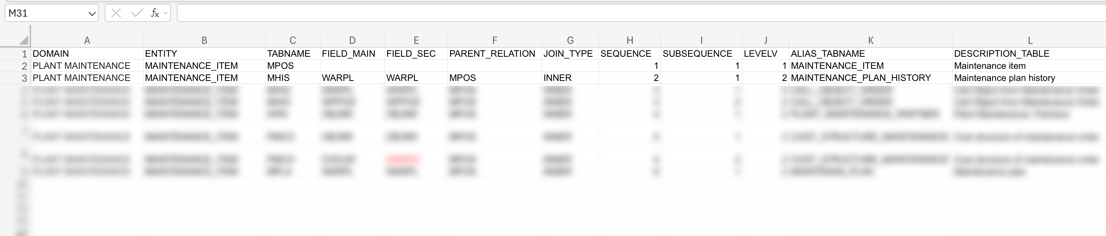Select row 3 header
This screenshot has width=1106, height=236.
pyautogui.click(x=24, y=78)
